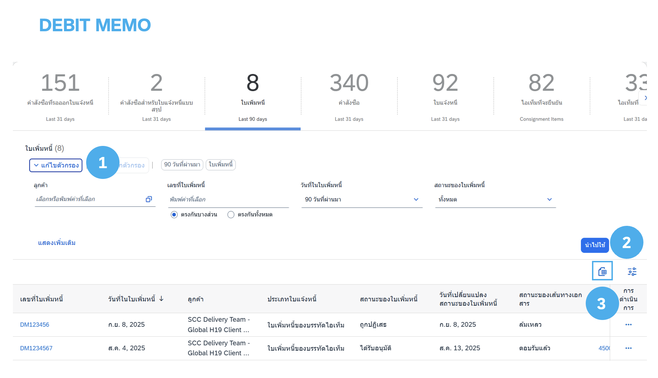Expand the วันที่ในใบเพิ่มหนี้ date dropdown
This screenshot has width=658, height=378.
pos(416,199)
